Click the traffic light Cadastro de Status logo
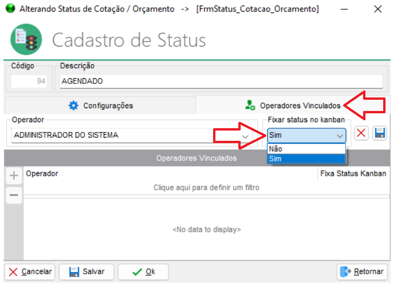 (x=26, y=40)
